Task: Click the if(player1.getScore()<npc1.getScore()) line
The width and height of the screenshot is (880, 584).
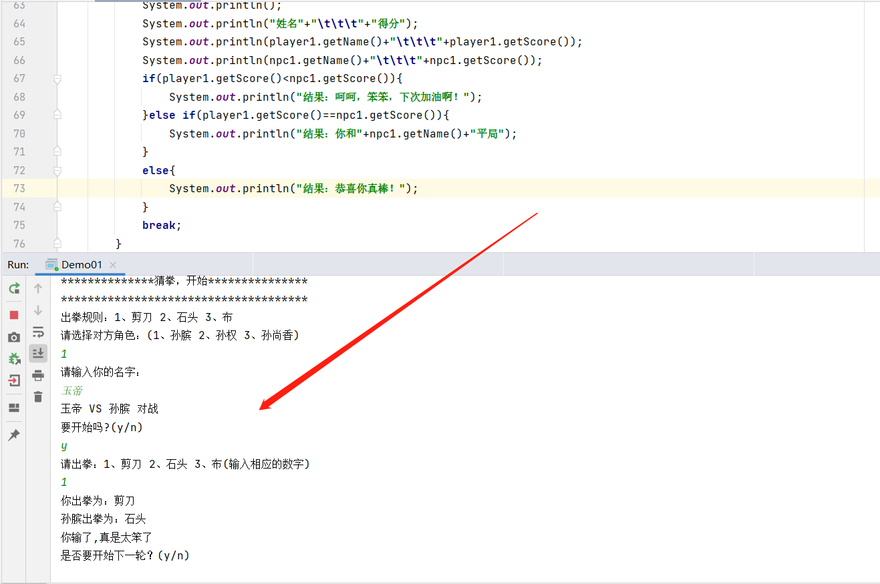Action: 272,78
